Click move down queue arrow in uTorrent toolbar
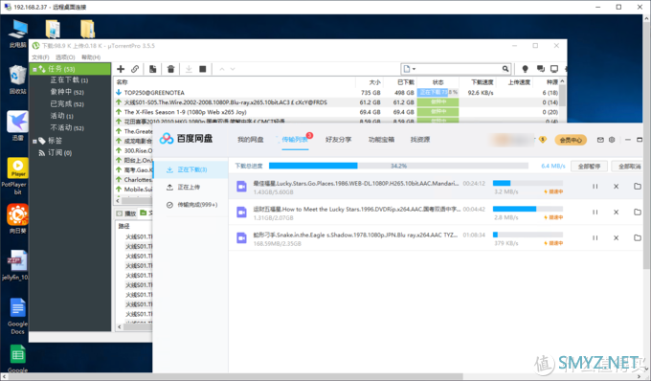Image resolution: width=651 pixels, height=381 pixels. (233, 69)
